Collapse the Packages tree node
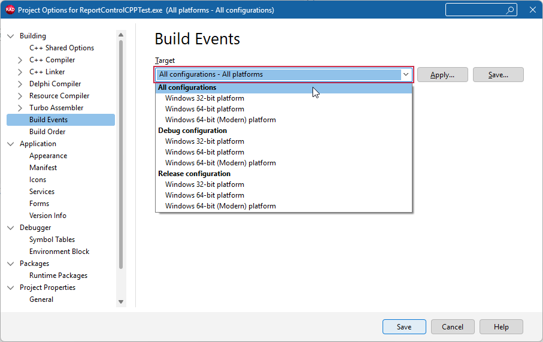Viewport: 543px width, 342px height. [x=11, y=264]
